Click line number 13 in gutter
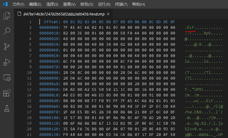228x138 pixels. [x=29, y=90]
